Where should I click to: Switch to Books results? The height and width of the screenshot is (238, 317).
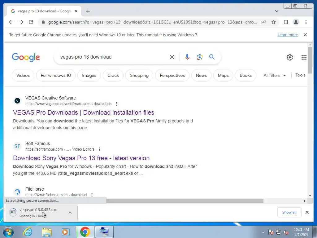[x=245, y=75]
